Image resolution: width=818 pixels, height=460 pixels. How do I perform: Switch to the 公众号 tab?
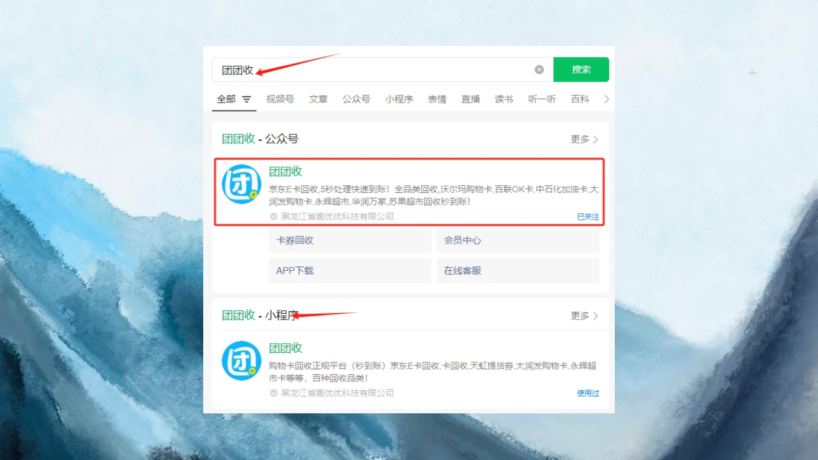(x=356, y=99)
